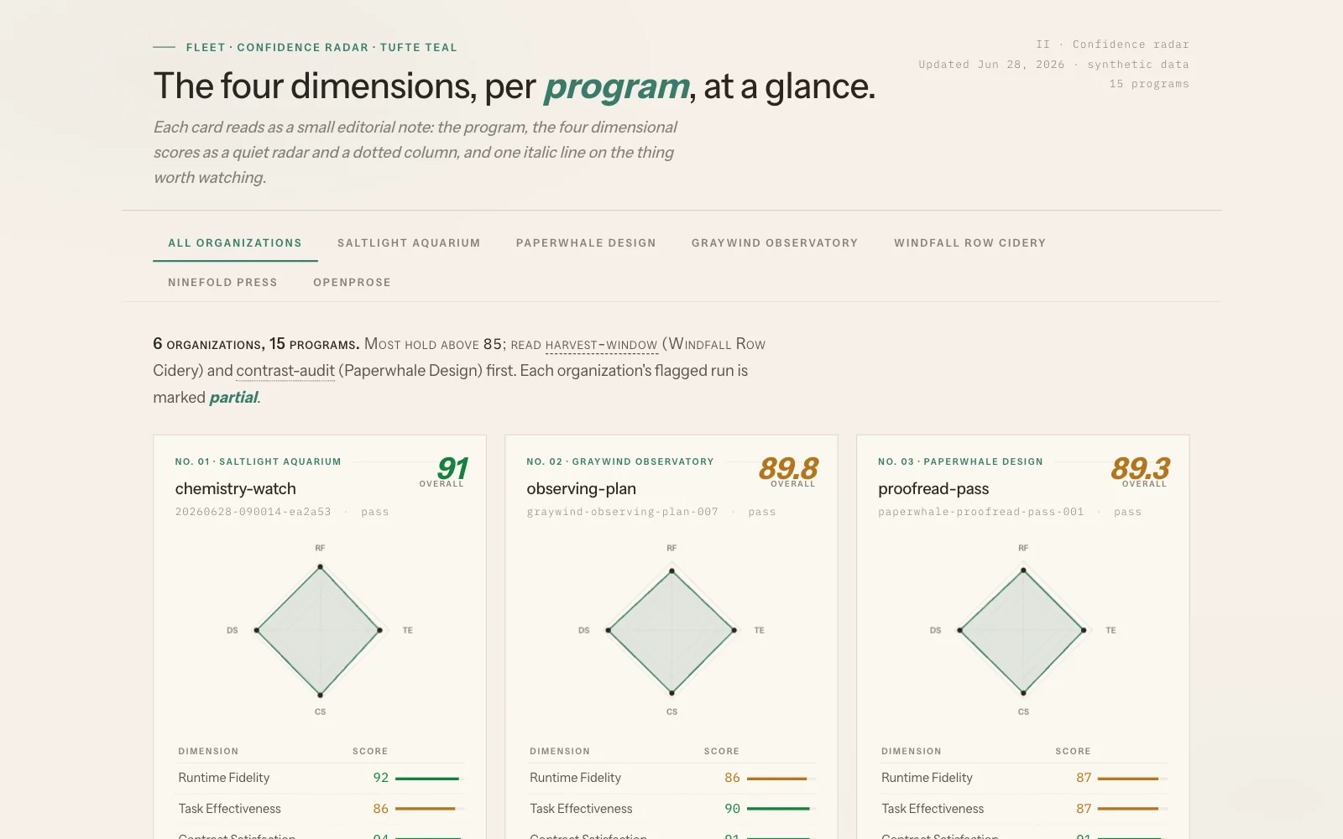Click the 89.8 overall score
This screenshot has height=839, width=1343.
tap(788, 467)
